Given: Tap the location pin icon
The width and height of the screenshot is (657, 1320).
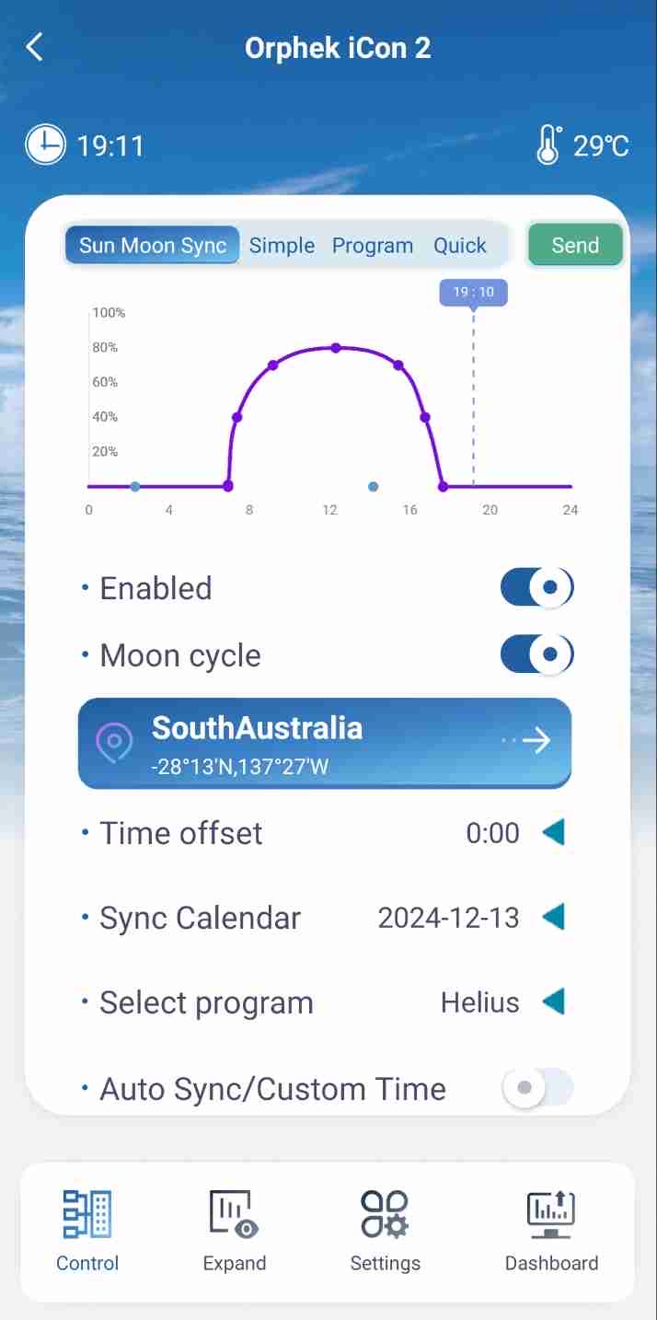Looking at the screenshot, I should (x=115, y=741).
